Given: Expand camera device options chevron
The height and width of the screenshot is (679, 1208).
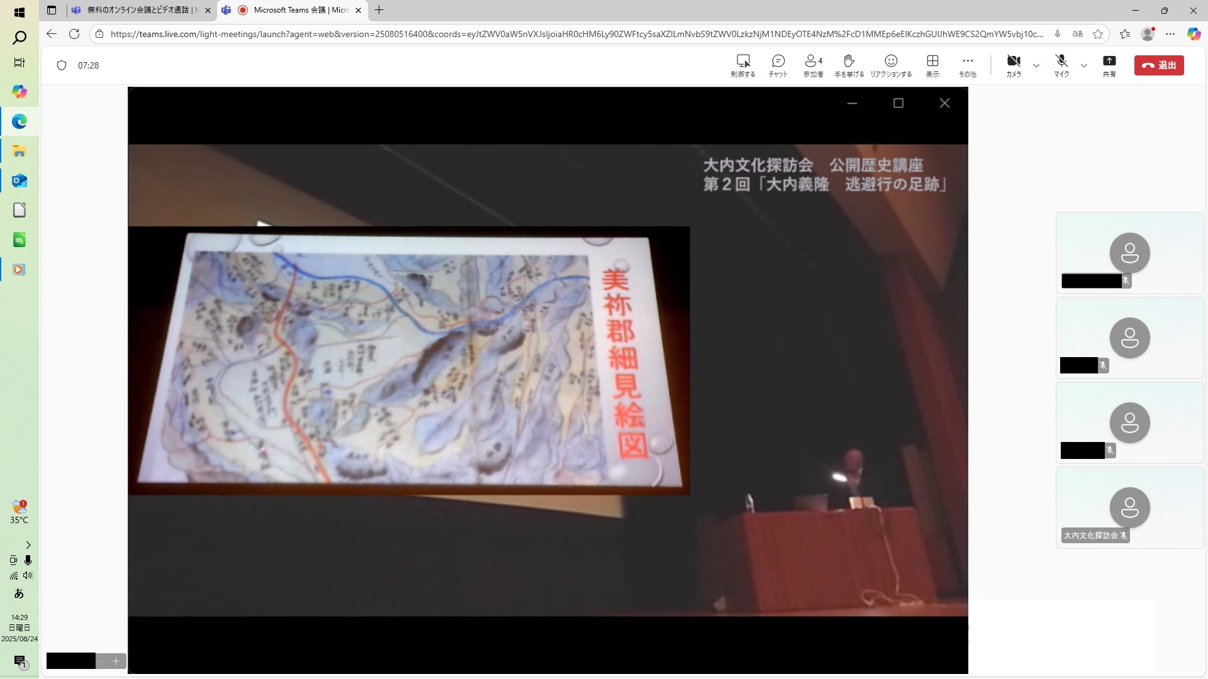Looking at the screenshot, I should coord(1036,65).
